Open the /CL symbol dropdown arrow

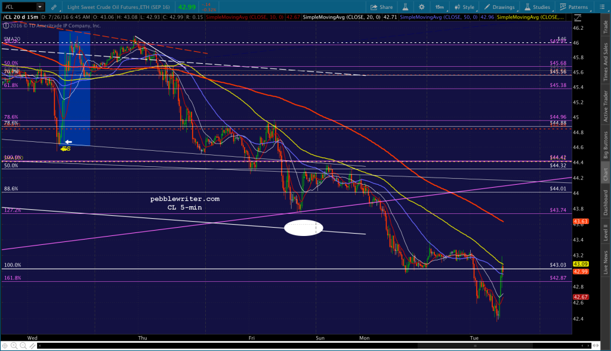[40, 7]
